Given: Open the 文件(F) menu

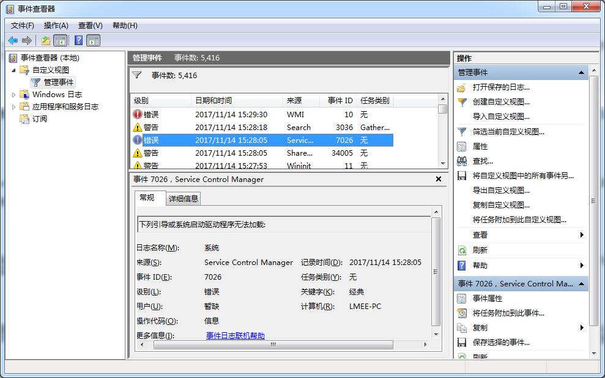Looking at the screenshot, I should coord(23,26).
